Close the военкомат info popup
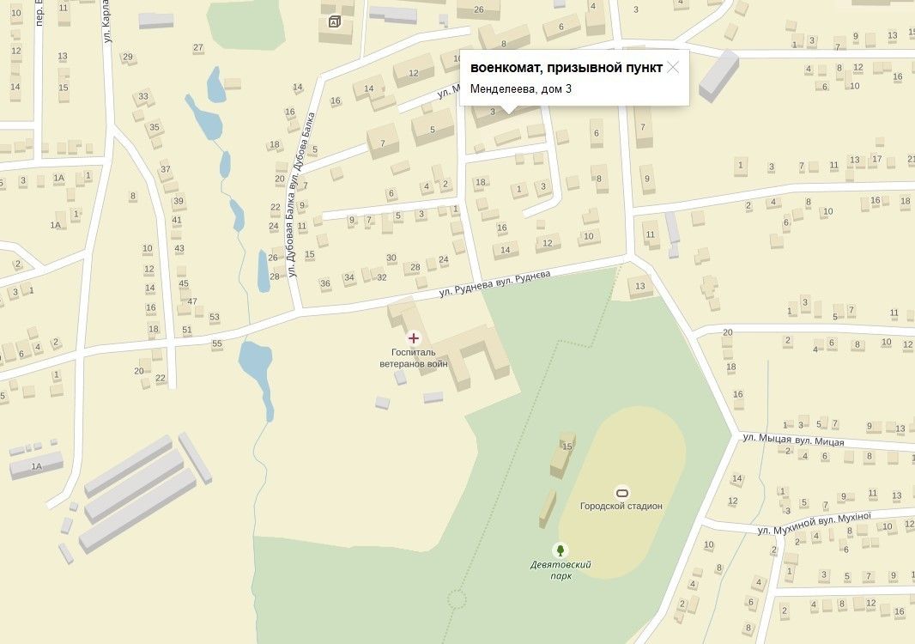Screen dimensions: 915x644 pyautogui.click(x=673, y=68)
